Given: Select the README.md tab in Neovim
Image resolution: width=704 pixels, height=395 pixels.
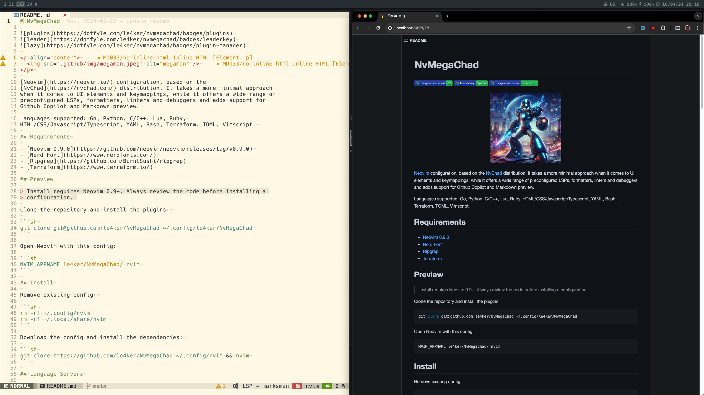Looking at the screenshot, I should 35,15.
